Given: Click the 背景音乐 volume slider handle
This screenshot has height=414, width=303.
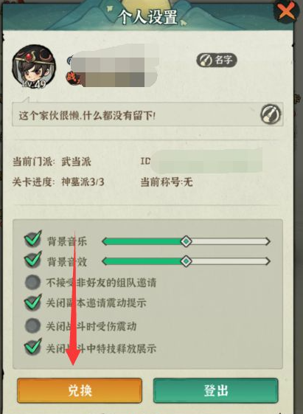Looking at the screenshot, I should [187, 241].
